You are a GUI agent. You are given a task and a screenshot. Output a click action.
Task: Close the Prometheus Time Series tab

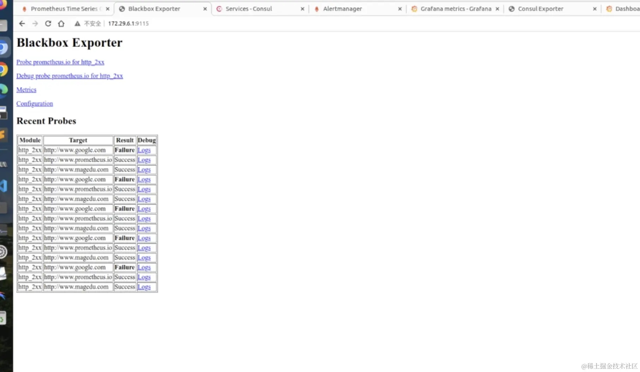click(108, 9)
